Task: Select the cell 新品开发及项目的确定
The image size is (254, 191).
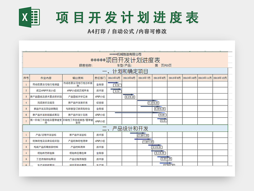Action: (x=46, y=109)
